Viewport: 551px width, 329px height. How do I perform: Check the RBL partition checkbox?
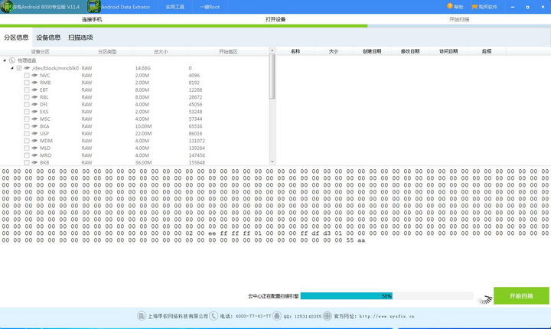[x=27, y=97]
